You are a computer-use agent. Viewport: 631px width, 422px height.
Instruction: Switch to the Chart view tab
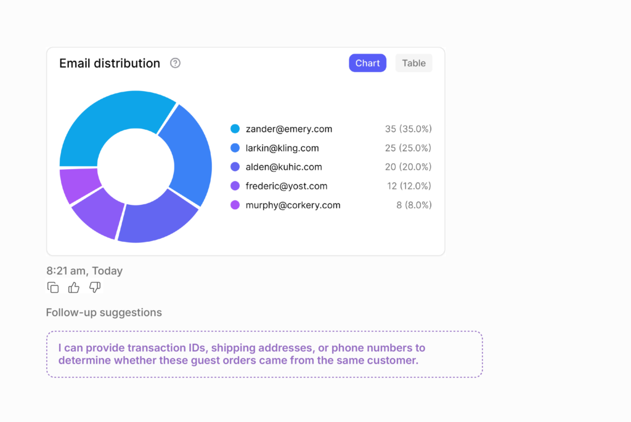(367, 63)
